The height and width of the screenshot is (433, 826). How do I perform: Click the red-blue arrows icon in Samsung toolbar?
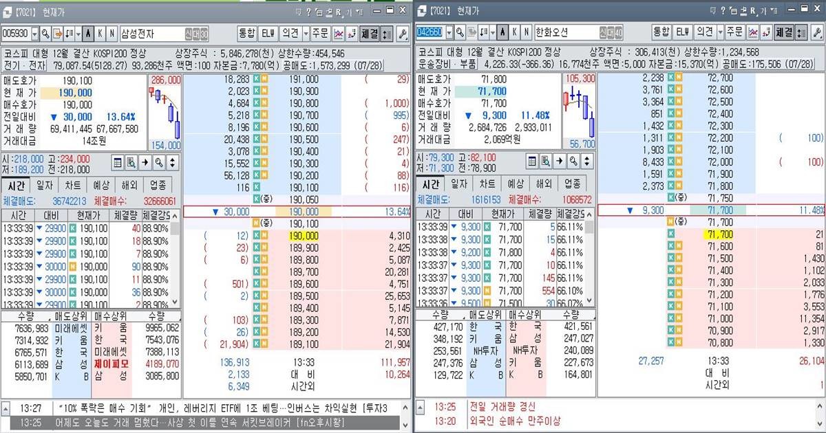tap(352, 33)
